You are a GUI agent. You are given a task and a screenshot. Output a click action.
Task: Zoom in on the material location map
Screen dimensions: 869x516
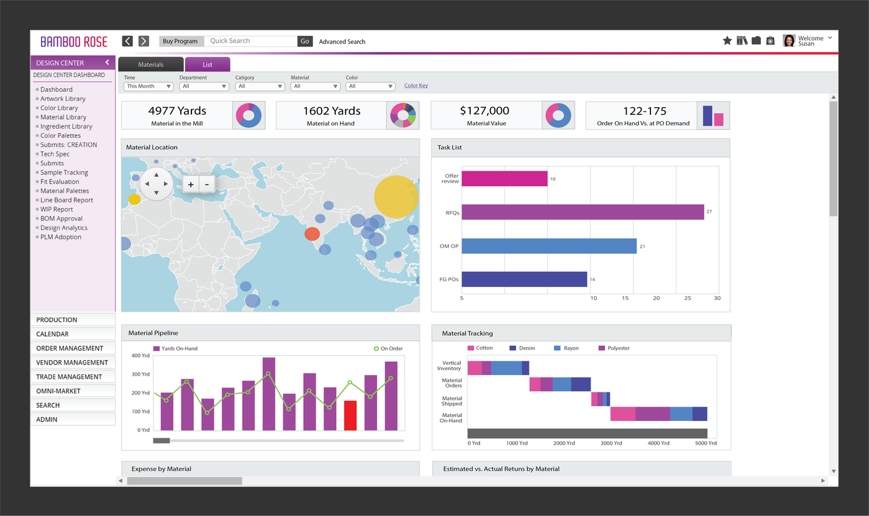click(191, 184)
